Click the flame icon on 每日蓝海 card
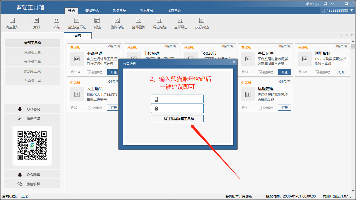Screen dimensions: 356x200 point(243,72)
